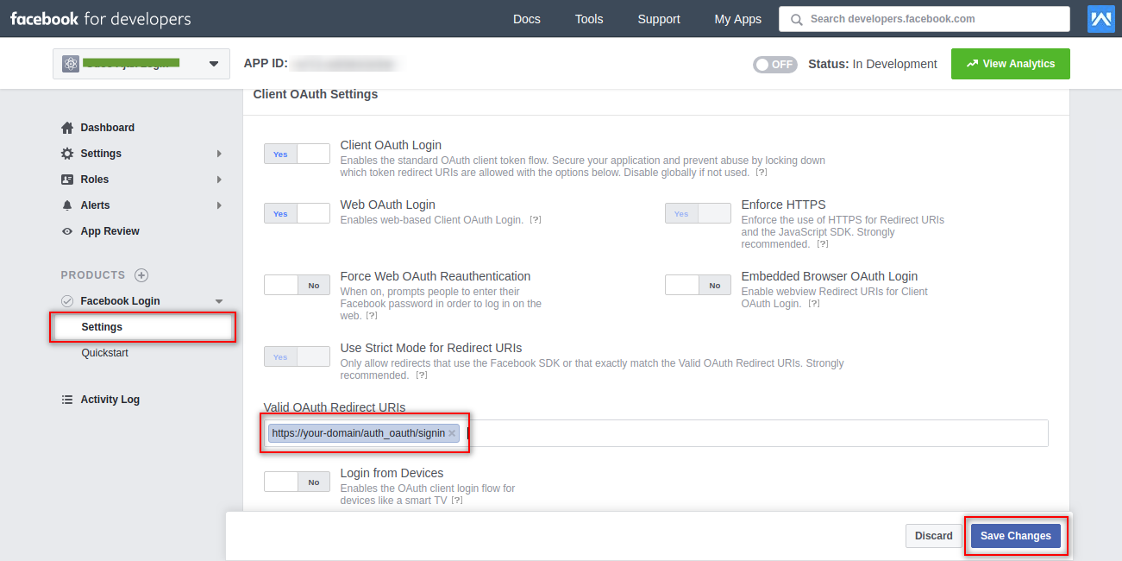Click the search magnifier icon

coord(796,19)
